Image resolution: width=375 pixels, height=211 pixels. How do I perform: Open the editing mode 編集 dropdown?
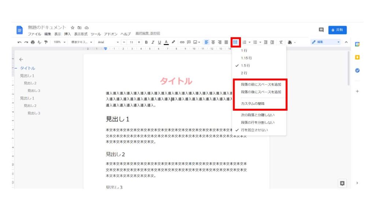tap(326, 42)
